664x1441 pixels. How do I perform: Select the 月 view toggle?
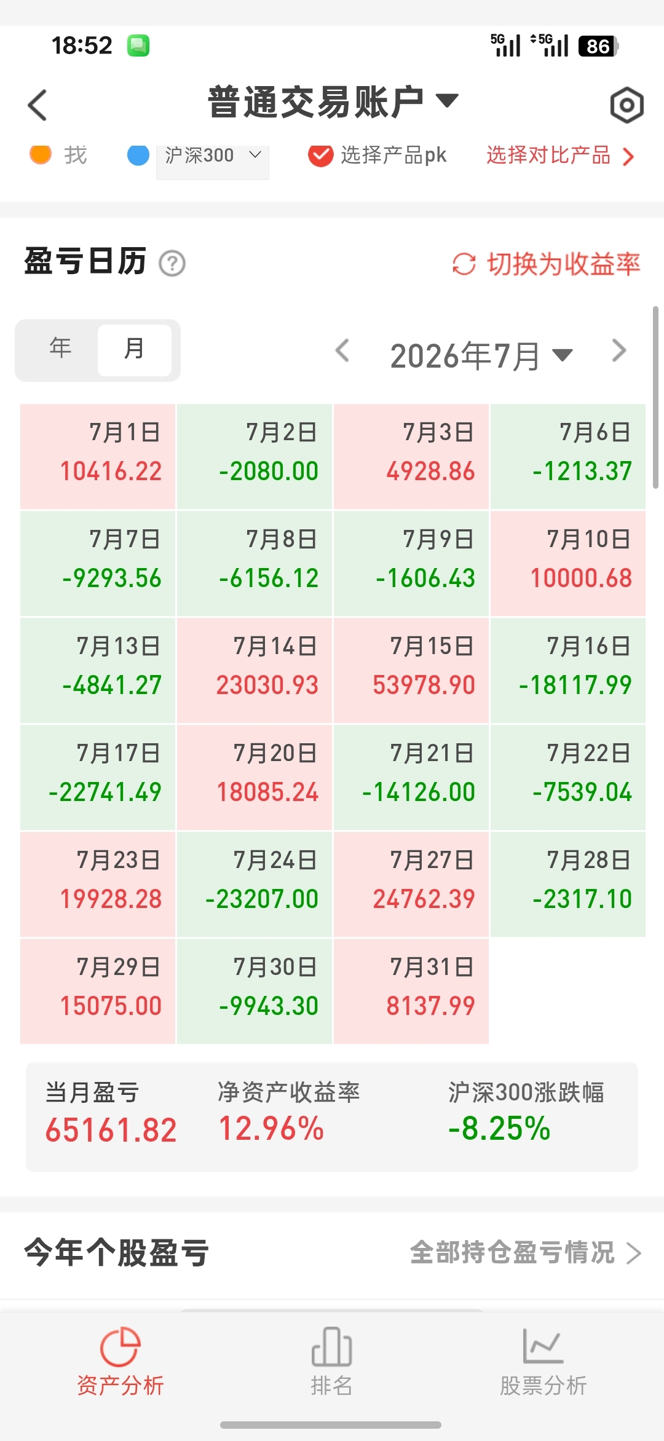pos(134,349)
